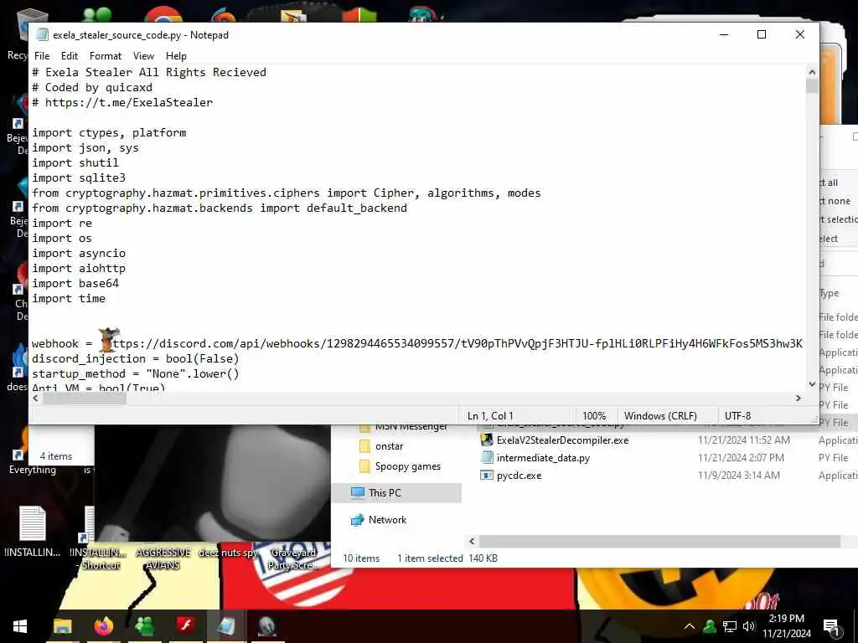Select the 'deez nuts spy' desktop label
Image resolution: width=858 pixels, height=643 pixels.
228,553
